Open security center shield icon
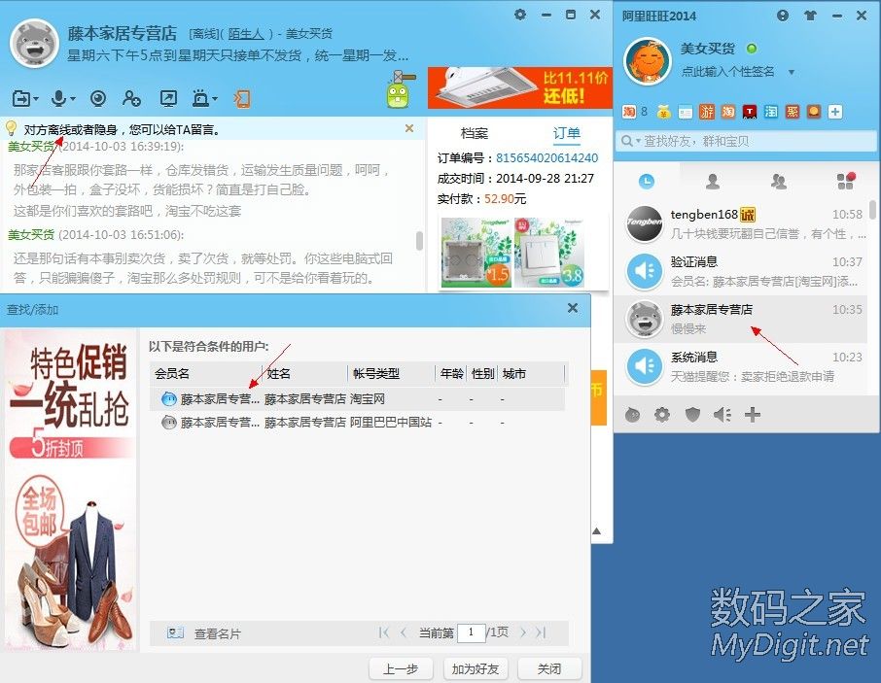Image resolution: width=881 pixels, height=683 pixels. (x=692, y=415)
